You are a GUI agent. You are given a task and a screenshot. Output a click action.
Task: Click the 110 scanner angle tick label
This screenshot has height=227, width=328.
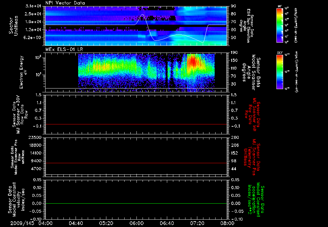tap(234, 68)
